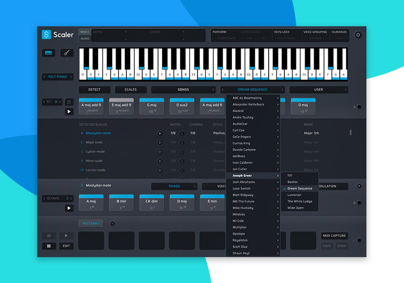Select previous instrument before FELT PIANO
Viewport: 404px width, 283px height.
[x=44, y=77]
